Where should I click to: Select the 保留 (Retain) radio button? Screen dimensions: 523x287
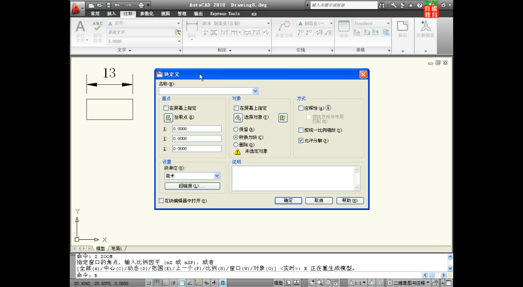point(236,129)
